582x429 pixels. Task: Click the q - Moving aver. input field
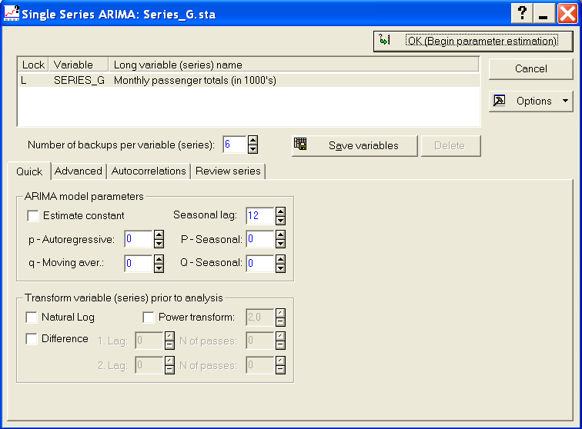point(139,264)
